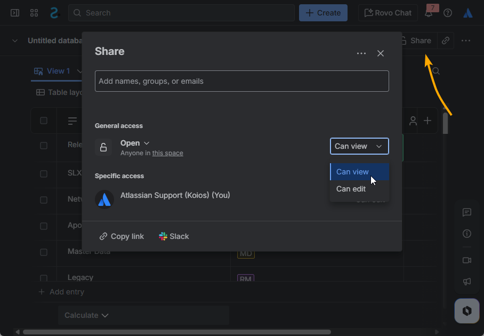Click the Create button
The height and width of the screenshot is (336, 484).
(323, 13)
